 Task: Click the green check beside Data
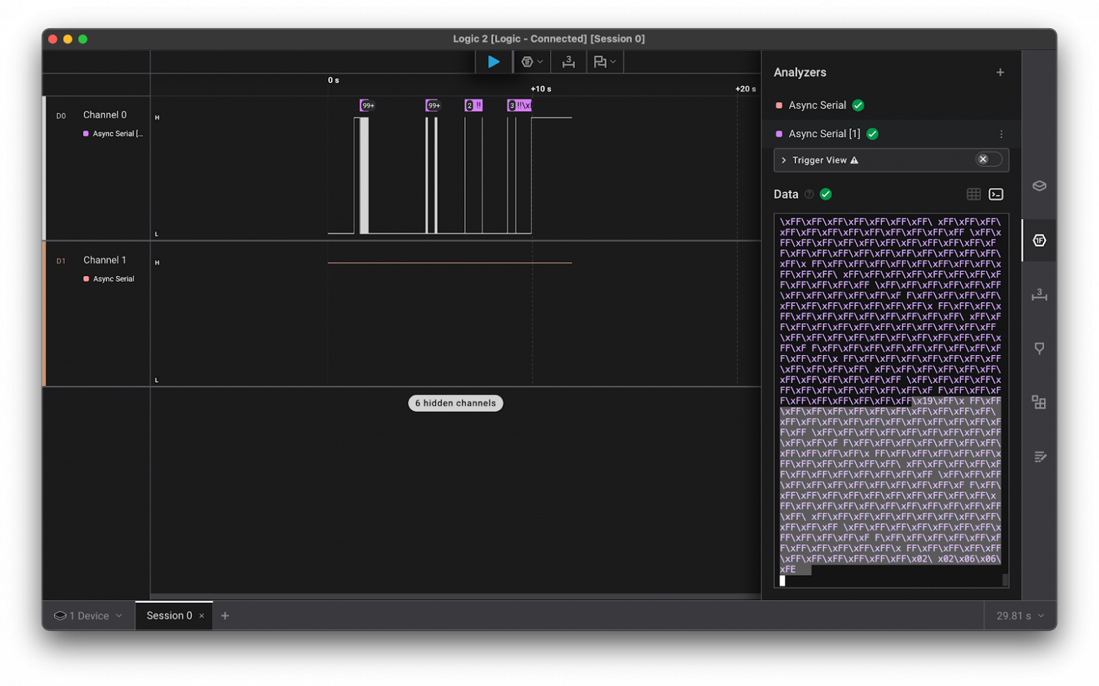click(x=826, y=194)
